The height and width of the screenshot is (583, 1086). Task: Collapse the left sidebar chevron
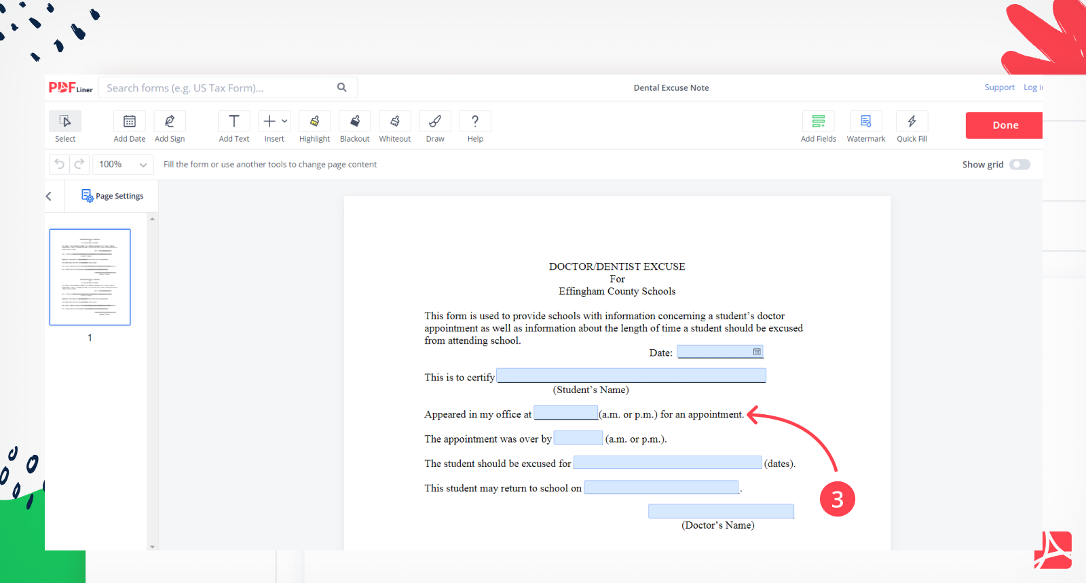(x=49, y=196)
